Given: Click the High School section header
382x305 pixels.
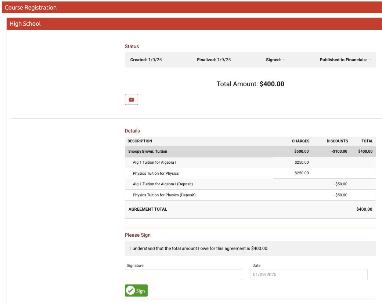Looking at the screenshot, I should 194,23.
